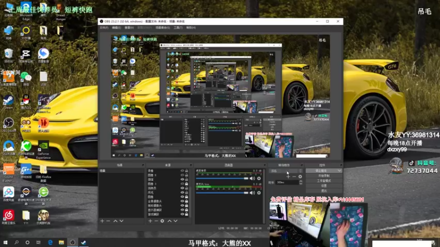The image size is (440, 247).
Task: Add a new scene with the plus icon
Action: coord(102,221)
